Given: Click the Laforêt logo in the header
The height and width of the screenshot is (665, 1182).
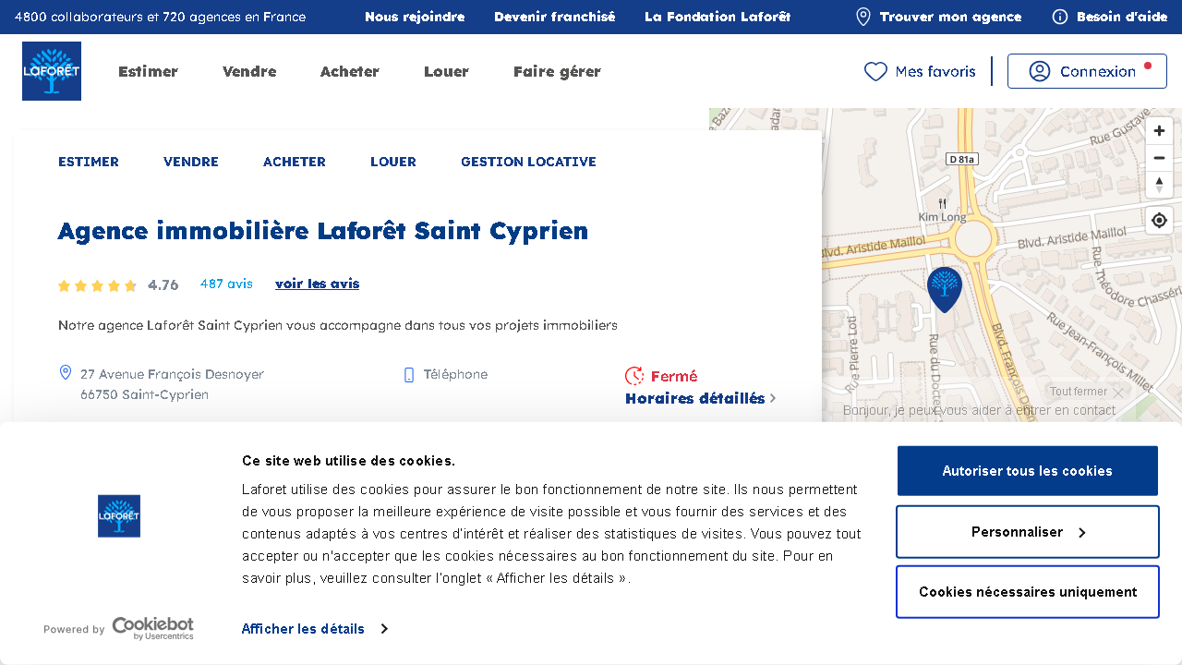Looking at the screenshot, I should (x=52, y=71).
